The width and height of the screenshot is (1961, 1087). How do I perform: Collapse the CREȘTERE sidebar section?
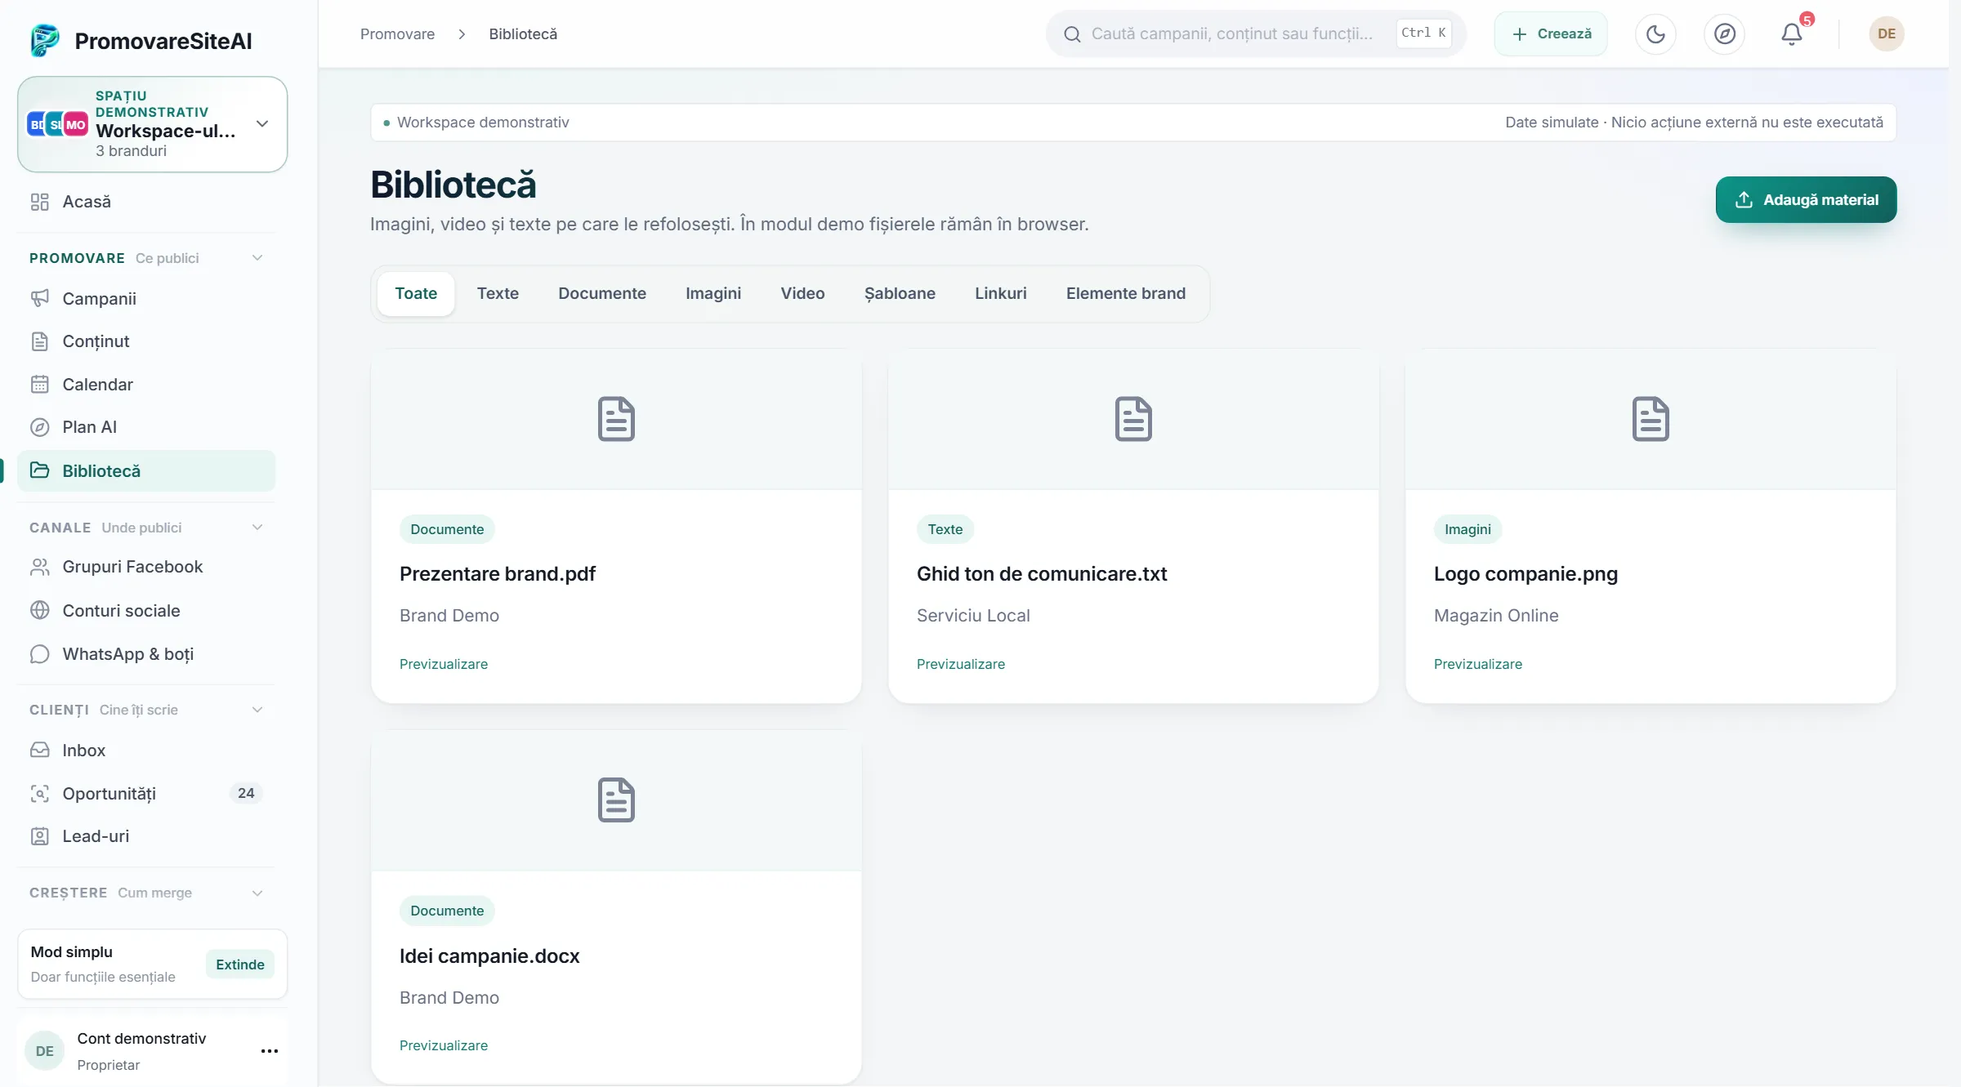(257, 893)
